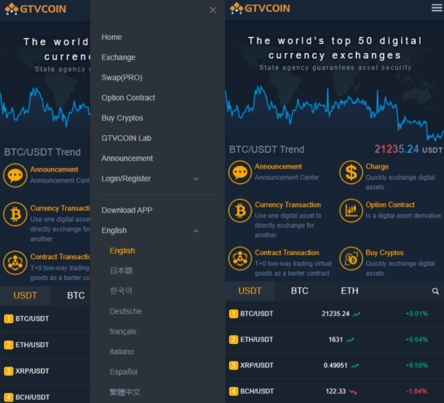This screenshot has height=403, width=444.
Task: Open the hamburger menu on the home screen
Action: (x=437, y=8)
